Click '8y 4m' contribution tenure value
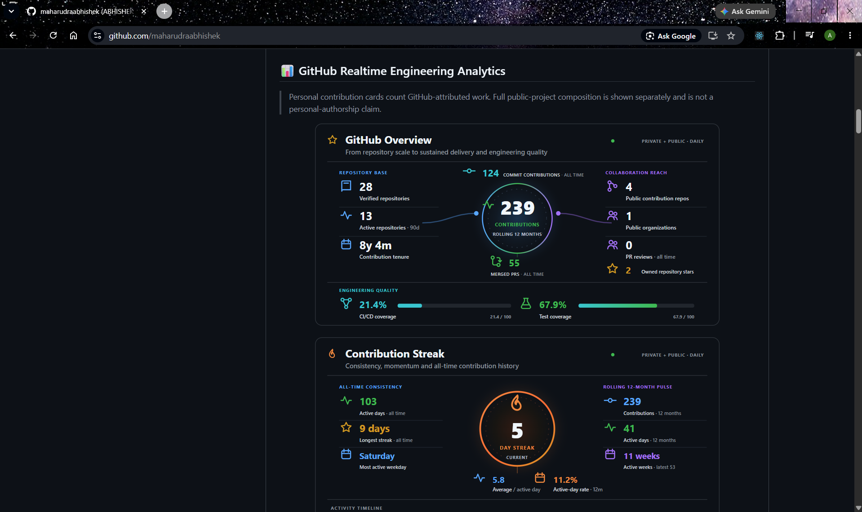This screenshot has height=512, width=862. [375, 246]
